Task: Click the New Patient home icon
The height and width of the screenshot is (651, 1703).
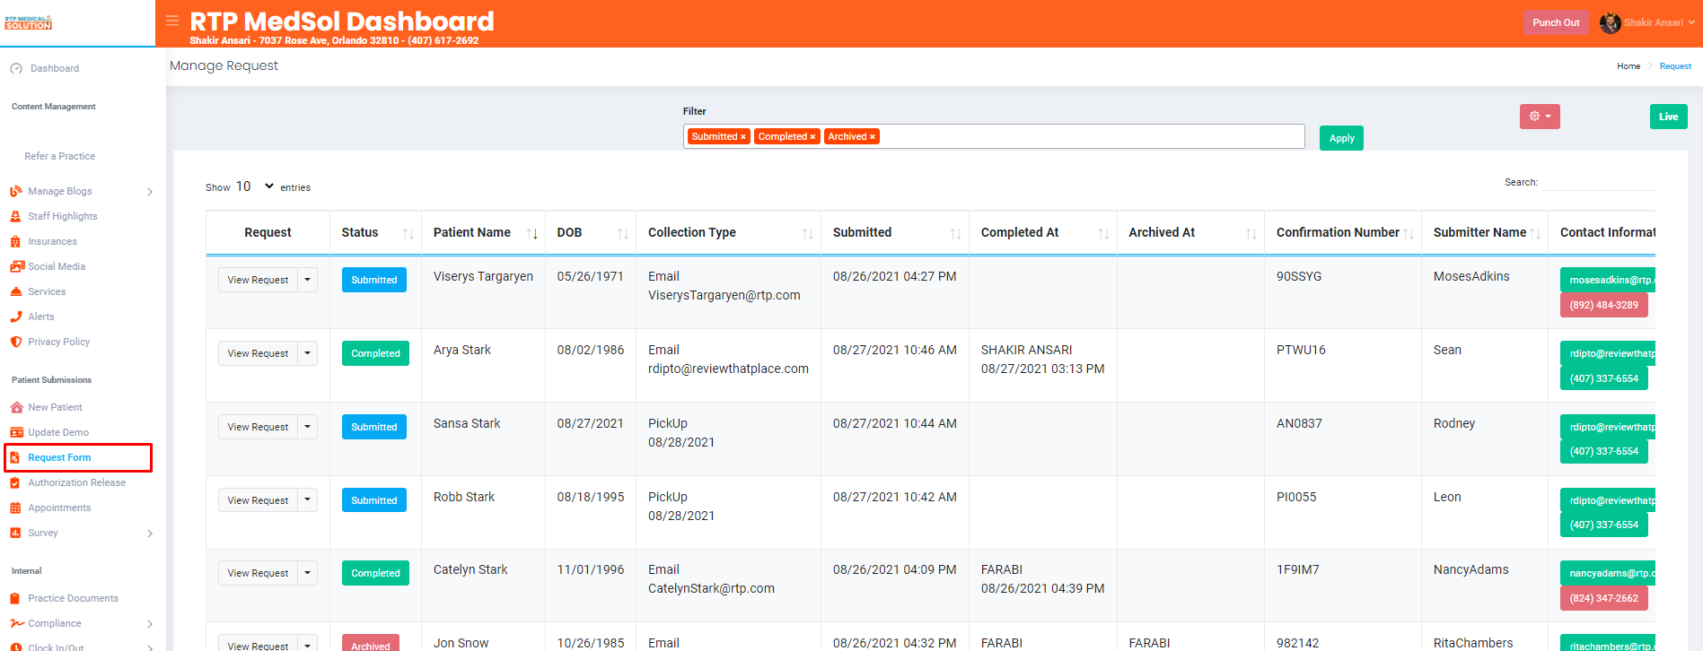Action: [16, 407]
